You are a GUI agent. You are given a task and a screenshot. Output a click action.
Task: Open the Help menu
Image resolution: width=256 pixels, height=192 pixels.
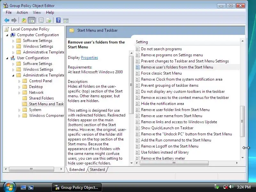[x=50, y=12]
